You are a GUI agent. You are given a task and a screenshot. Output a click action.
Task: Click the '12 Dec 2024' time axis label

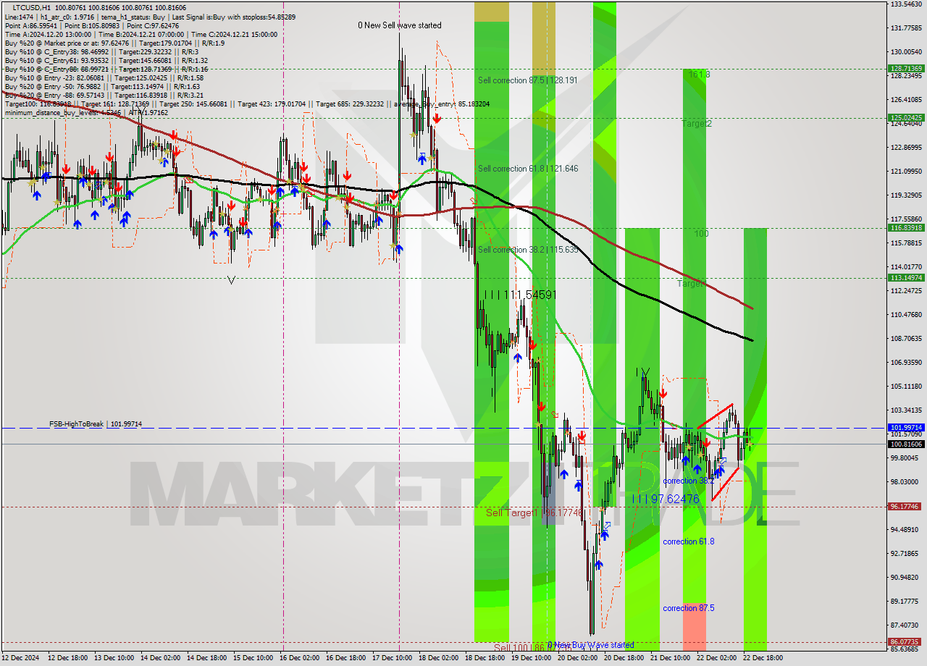pyautogui.click(x=22, y=657)
